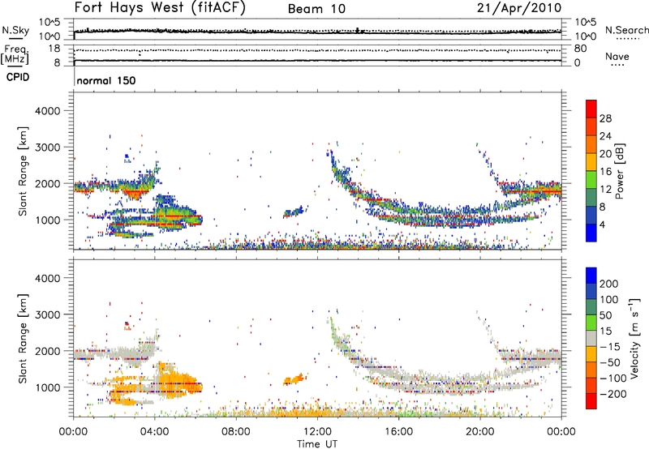Image resolution: width=649 pixels, height=449 pixels.
Task: Pick the light green Power band between 12 and 16
Action: point(591,180)
